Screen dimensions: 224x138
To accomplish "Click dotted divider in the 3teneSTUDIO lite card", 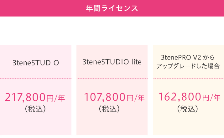I will coord(112,79).
